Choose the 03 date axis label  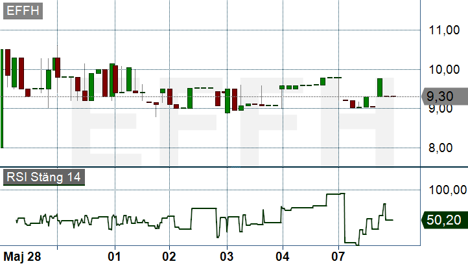226,256
